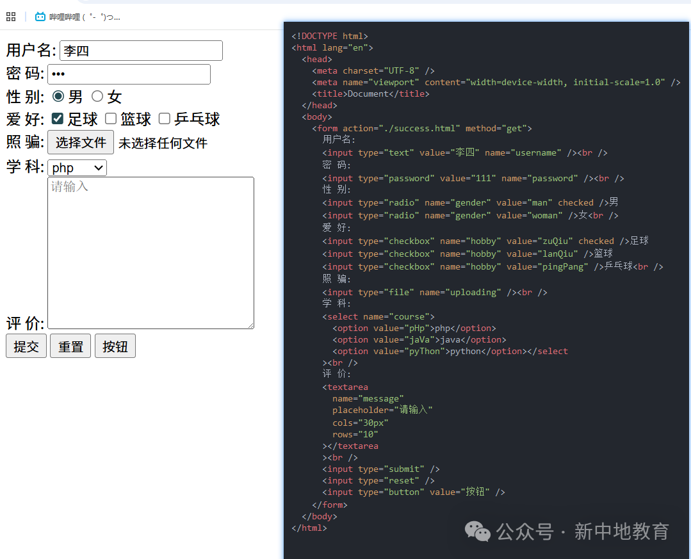Submit the form with 提交 button
The height and width of the screenshot is (559, 691).
pos(26,346)
